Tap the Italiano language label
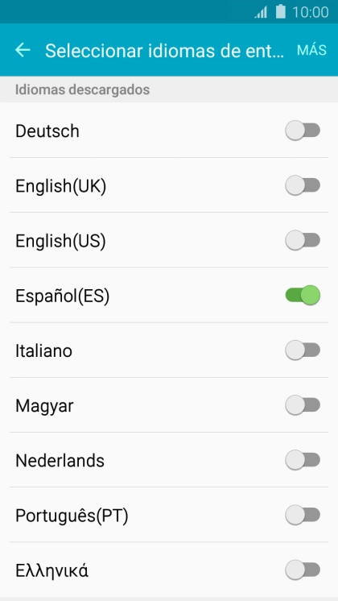338x601 pixels. coord(43,350)
